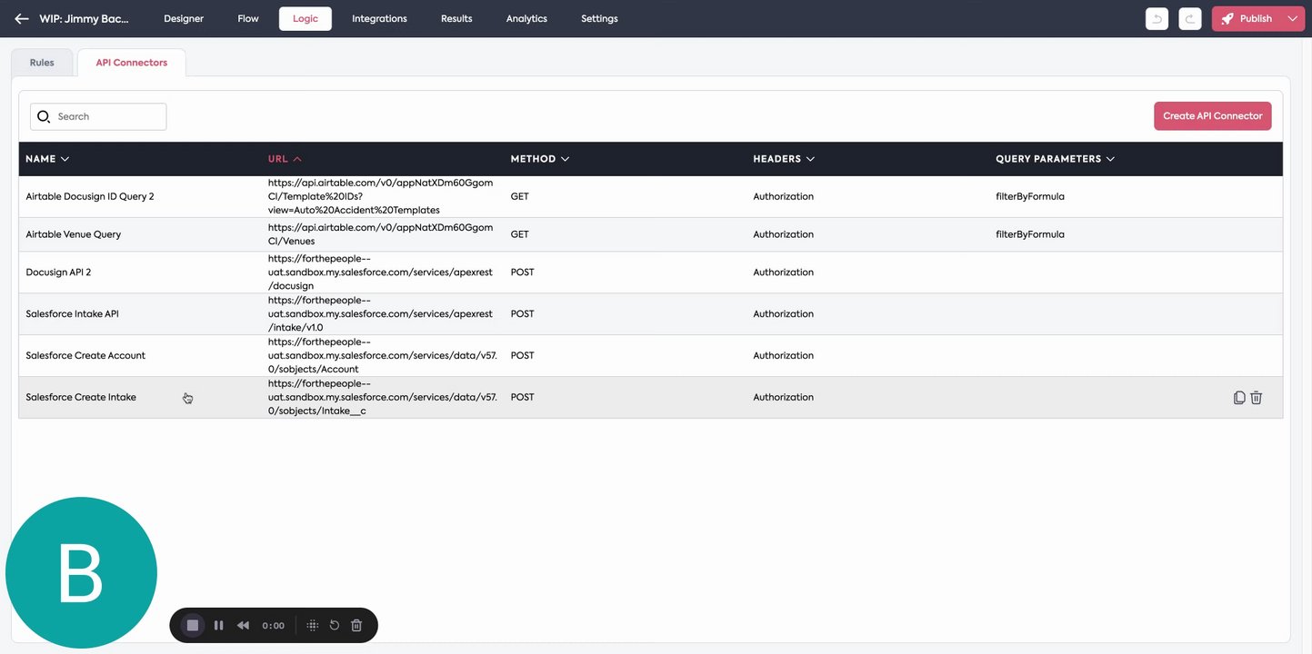This screenshot has height=654, width=1312.
Task: Stop the screen recording
Action: coord(193,625)
